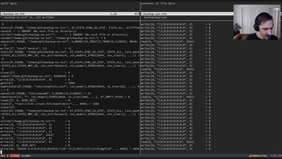This screenshot has height=159, width=282.
Task: Click the glh@huertas host label
Action: click(258, 156)
